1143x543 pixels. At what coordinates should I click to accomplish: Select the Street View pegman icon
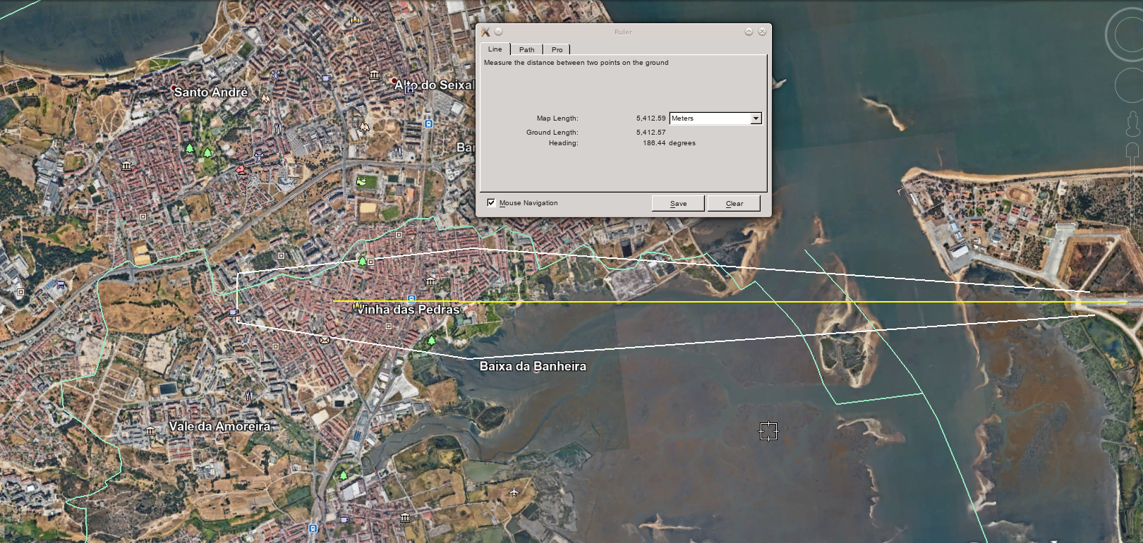coord(1132,124)
